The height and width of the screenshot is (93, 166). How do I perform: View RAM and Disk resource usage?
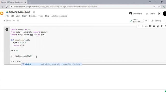coord(138,21)
